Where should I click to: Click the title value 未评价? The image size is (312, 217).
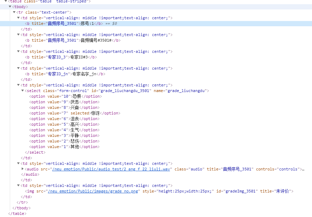282,191
